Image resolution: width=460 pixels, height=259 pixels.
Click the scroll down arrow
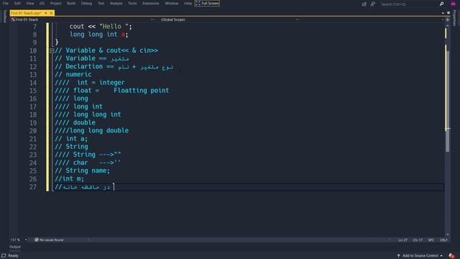pyautogui.click(x=447, y=235)
